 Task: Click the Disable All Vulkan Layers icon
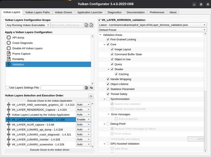coord(9,48)
